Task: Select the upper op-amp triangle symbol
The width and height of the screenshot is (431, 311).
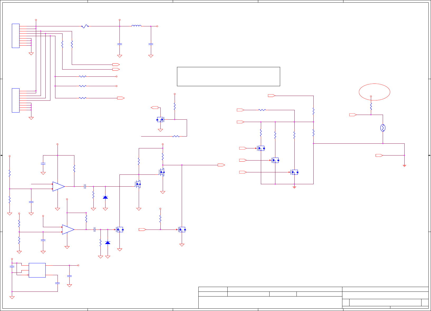Action: tap(59, 186)
